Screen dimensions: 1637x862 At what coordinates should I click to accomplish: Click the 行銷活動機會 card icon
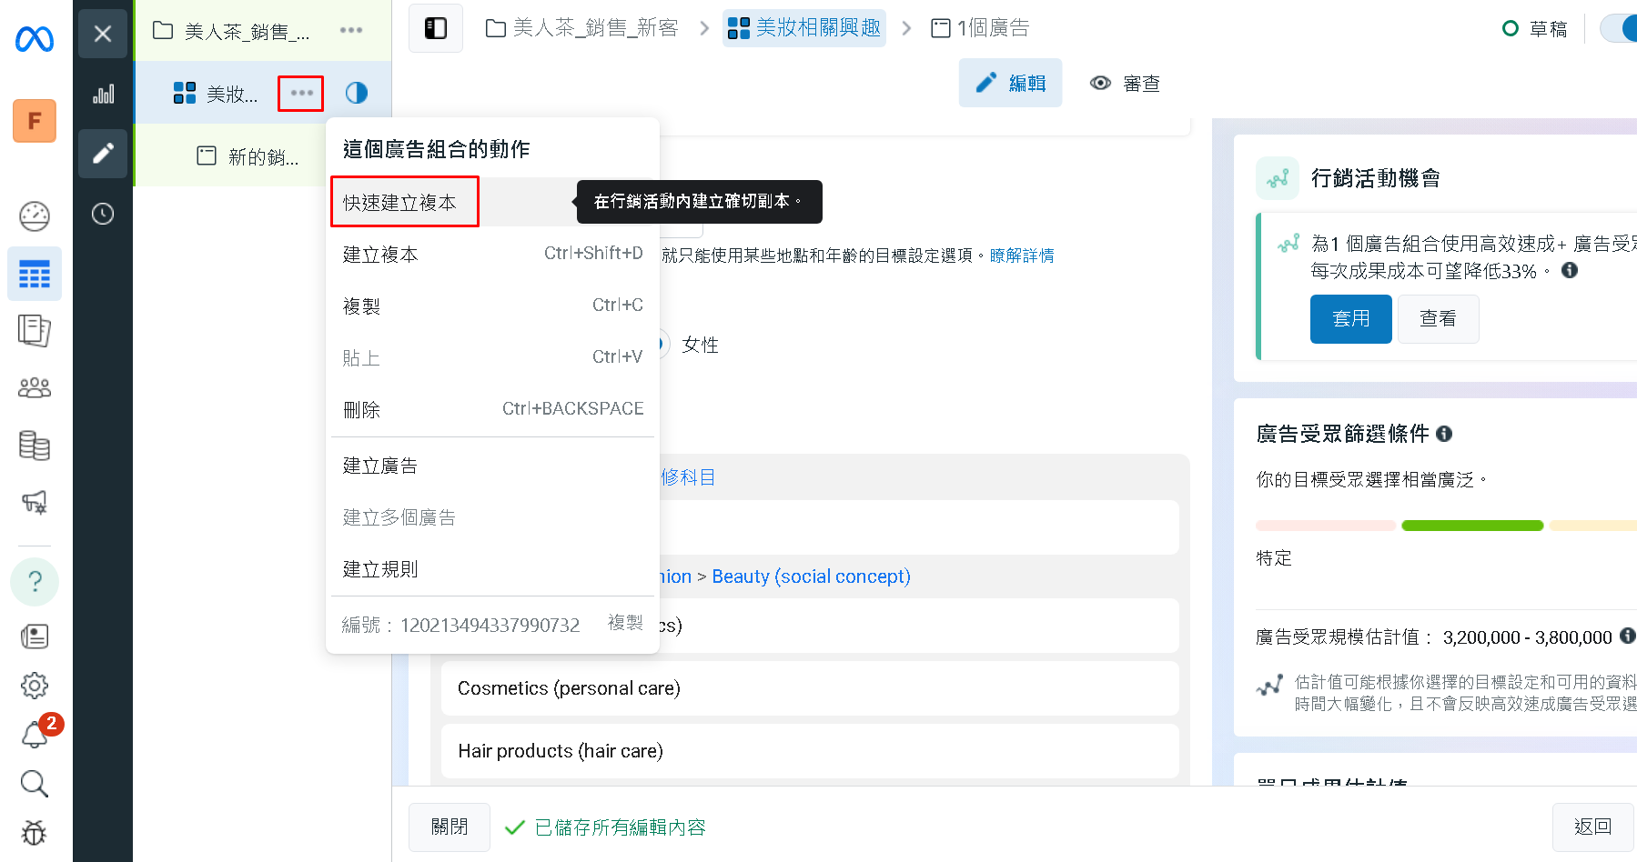(1278, 178)
